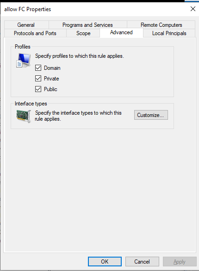Disable the Public profile checkbox

pos(38,89)
